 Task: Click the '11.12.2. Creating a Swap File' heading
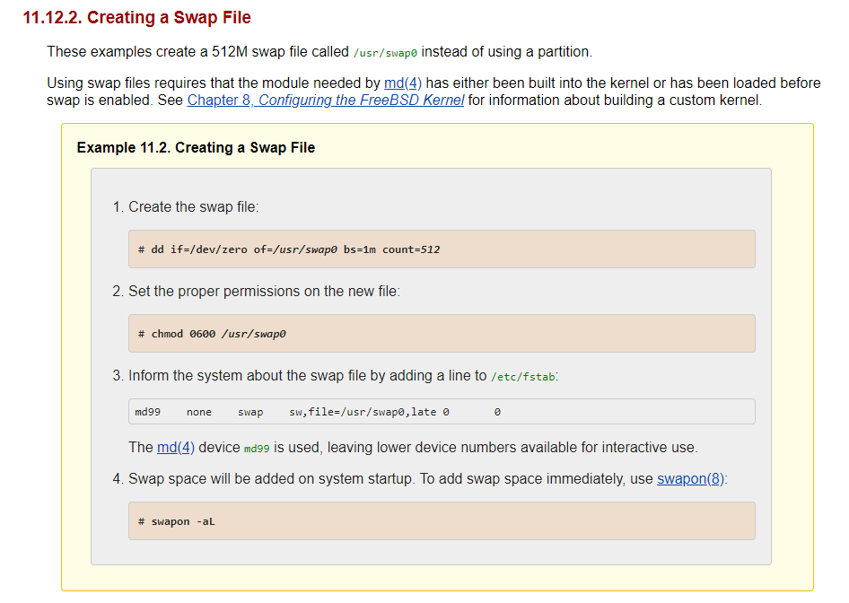point(136,18)
